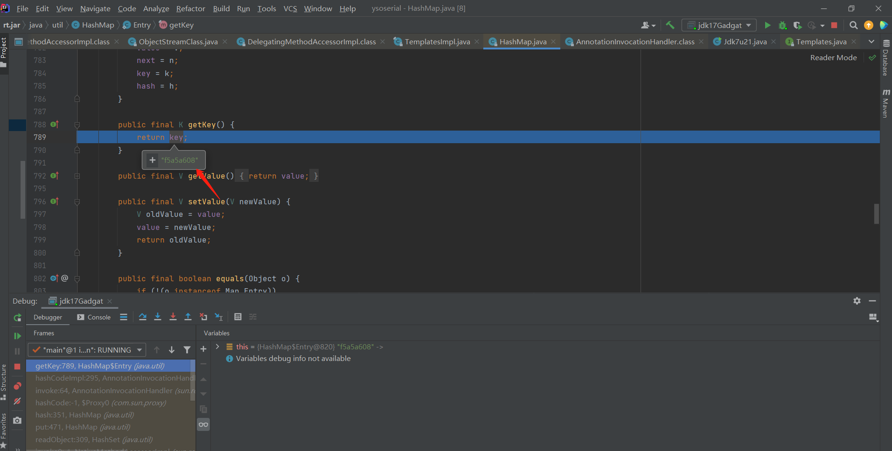Select the hashCodeImpl:295 stack frame
The width and height of the screenshot is (892, 451).
point(112,378)
